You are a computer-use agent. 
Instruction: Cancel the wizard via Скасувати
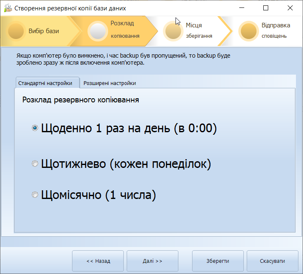tap(272, 261)
